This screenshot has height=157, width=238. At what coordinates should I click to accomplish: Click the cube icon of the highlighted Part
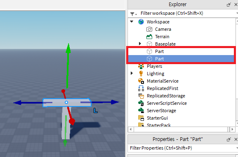(x=149, y=59)
